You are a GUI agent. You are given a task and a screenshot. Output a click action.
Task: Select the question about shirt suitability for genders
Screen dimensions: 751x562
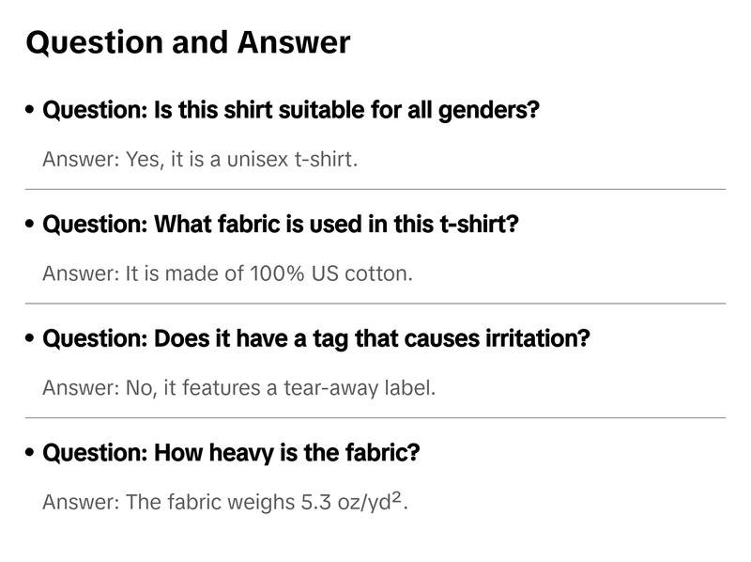coord(291,110)
